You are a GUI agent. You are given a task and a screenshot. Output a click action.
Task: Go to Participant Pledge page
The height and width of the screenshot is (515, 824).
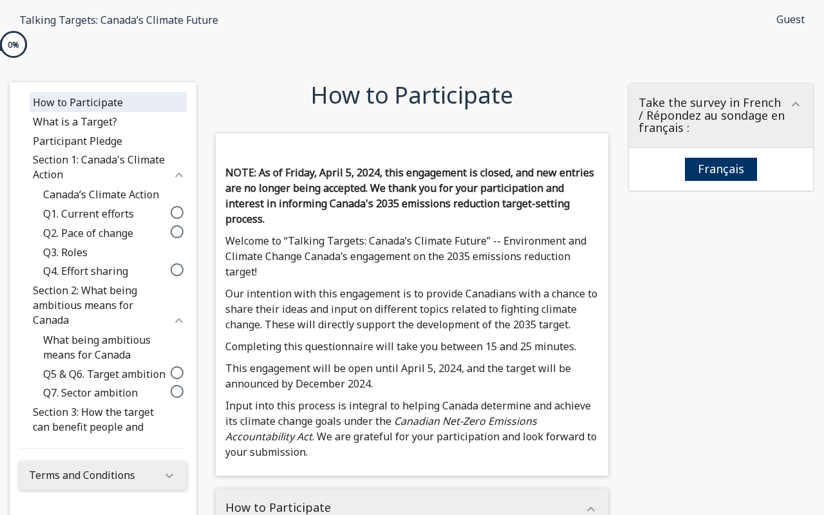coord(77,141)
